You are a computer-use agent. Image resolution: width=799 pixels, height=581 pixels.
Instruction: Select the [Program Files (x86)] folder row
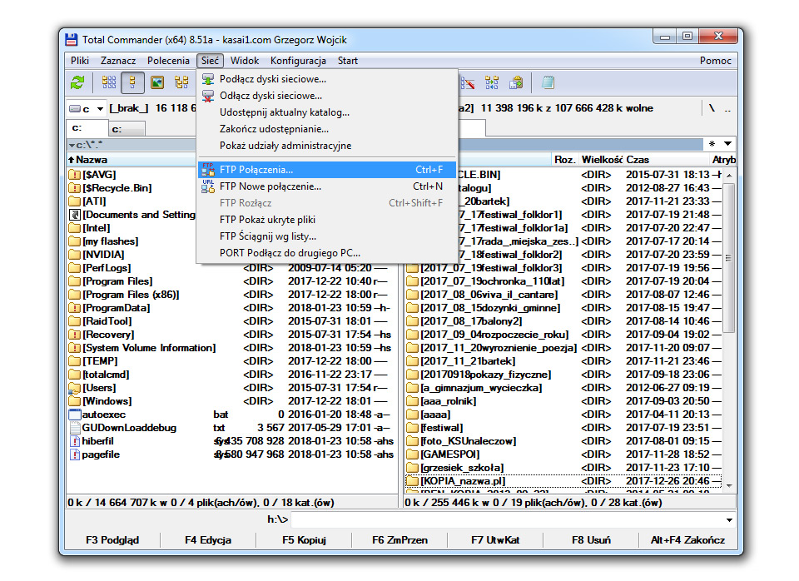coord(231,295)
